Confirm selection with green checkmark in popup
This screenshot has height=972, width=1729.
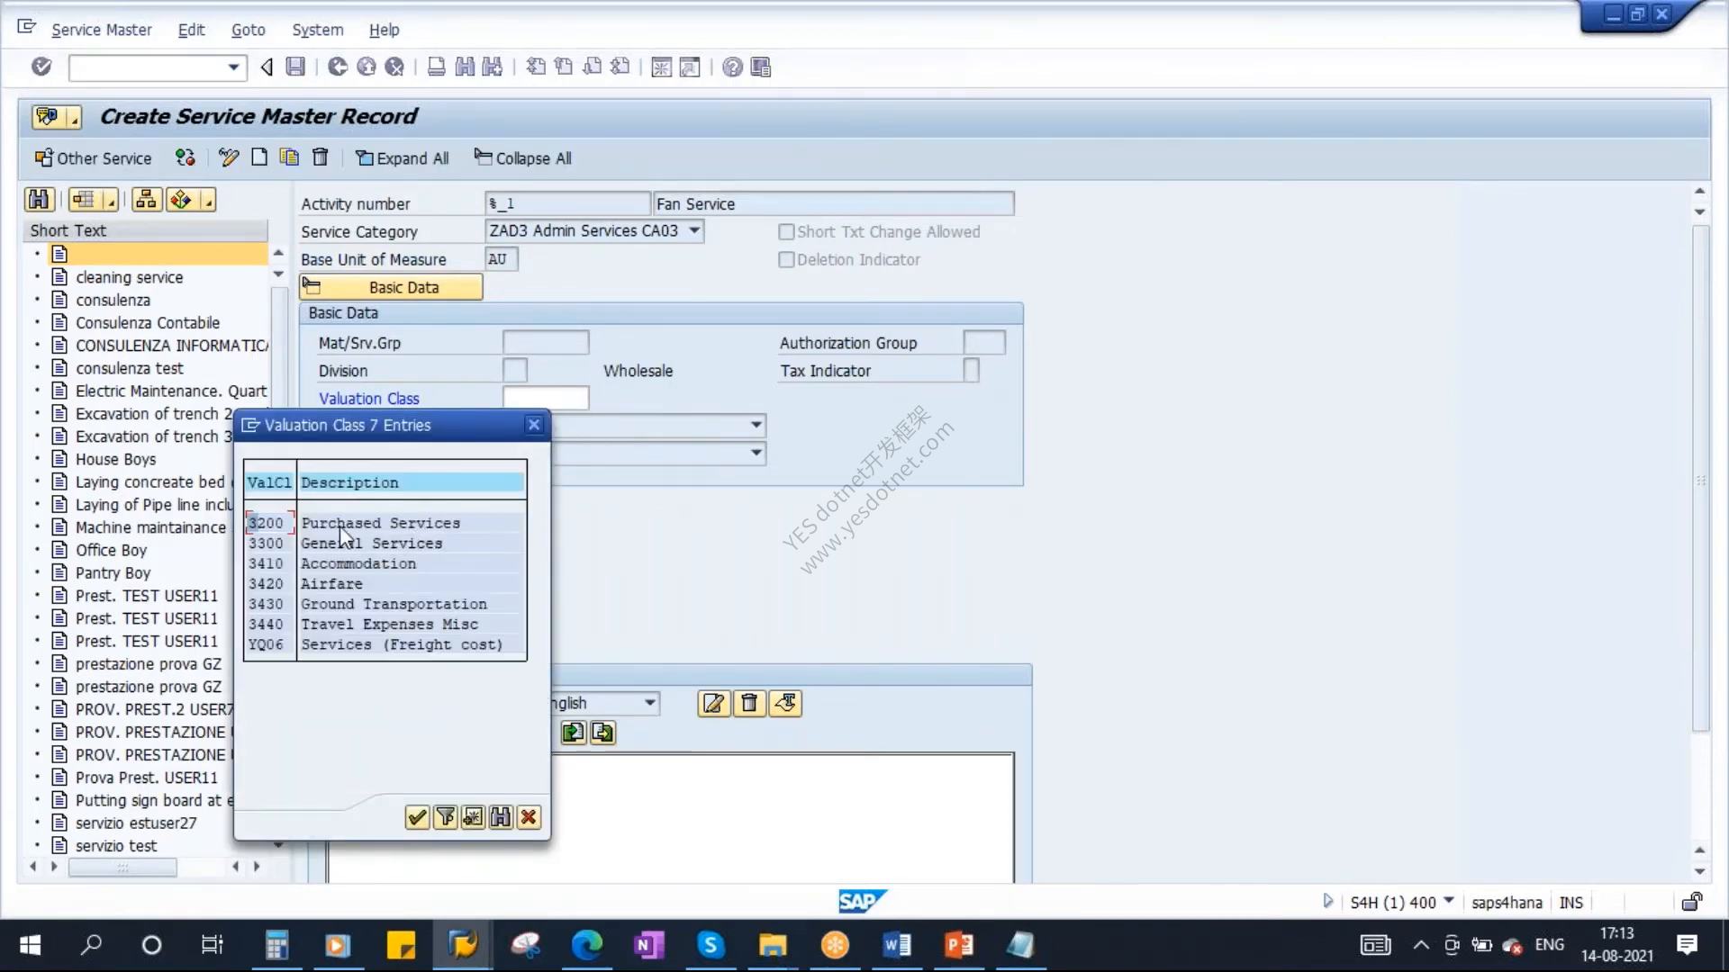pyautogui.click(x=417, y=816)
